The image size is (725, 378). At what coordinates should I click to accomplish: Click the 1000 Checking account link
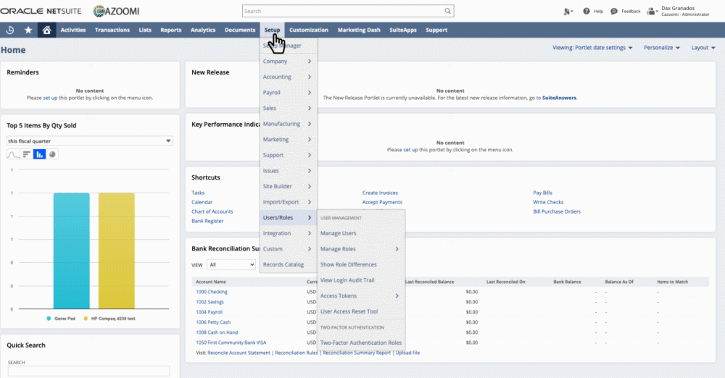point(211,291)
